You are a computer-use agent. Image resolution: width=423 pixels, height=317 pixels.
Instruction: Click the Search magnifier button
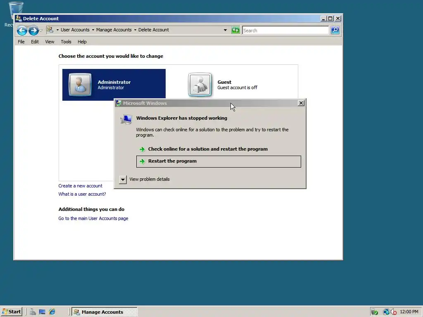tap(335, 30)
